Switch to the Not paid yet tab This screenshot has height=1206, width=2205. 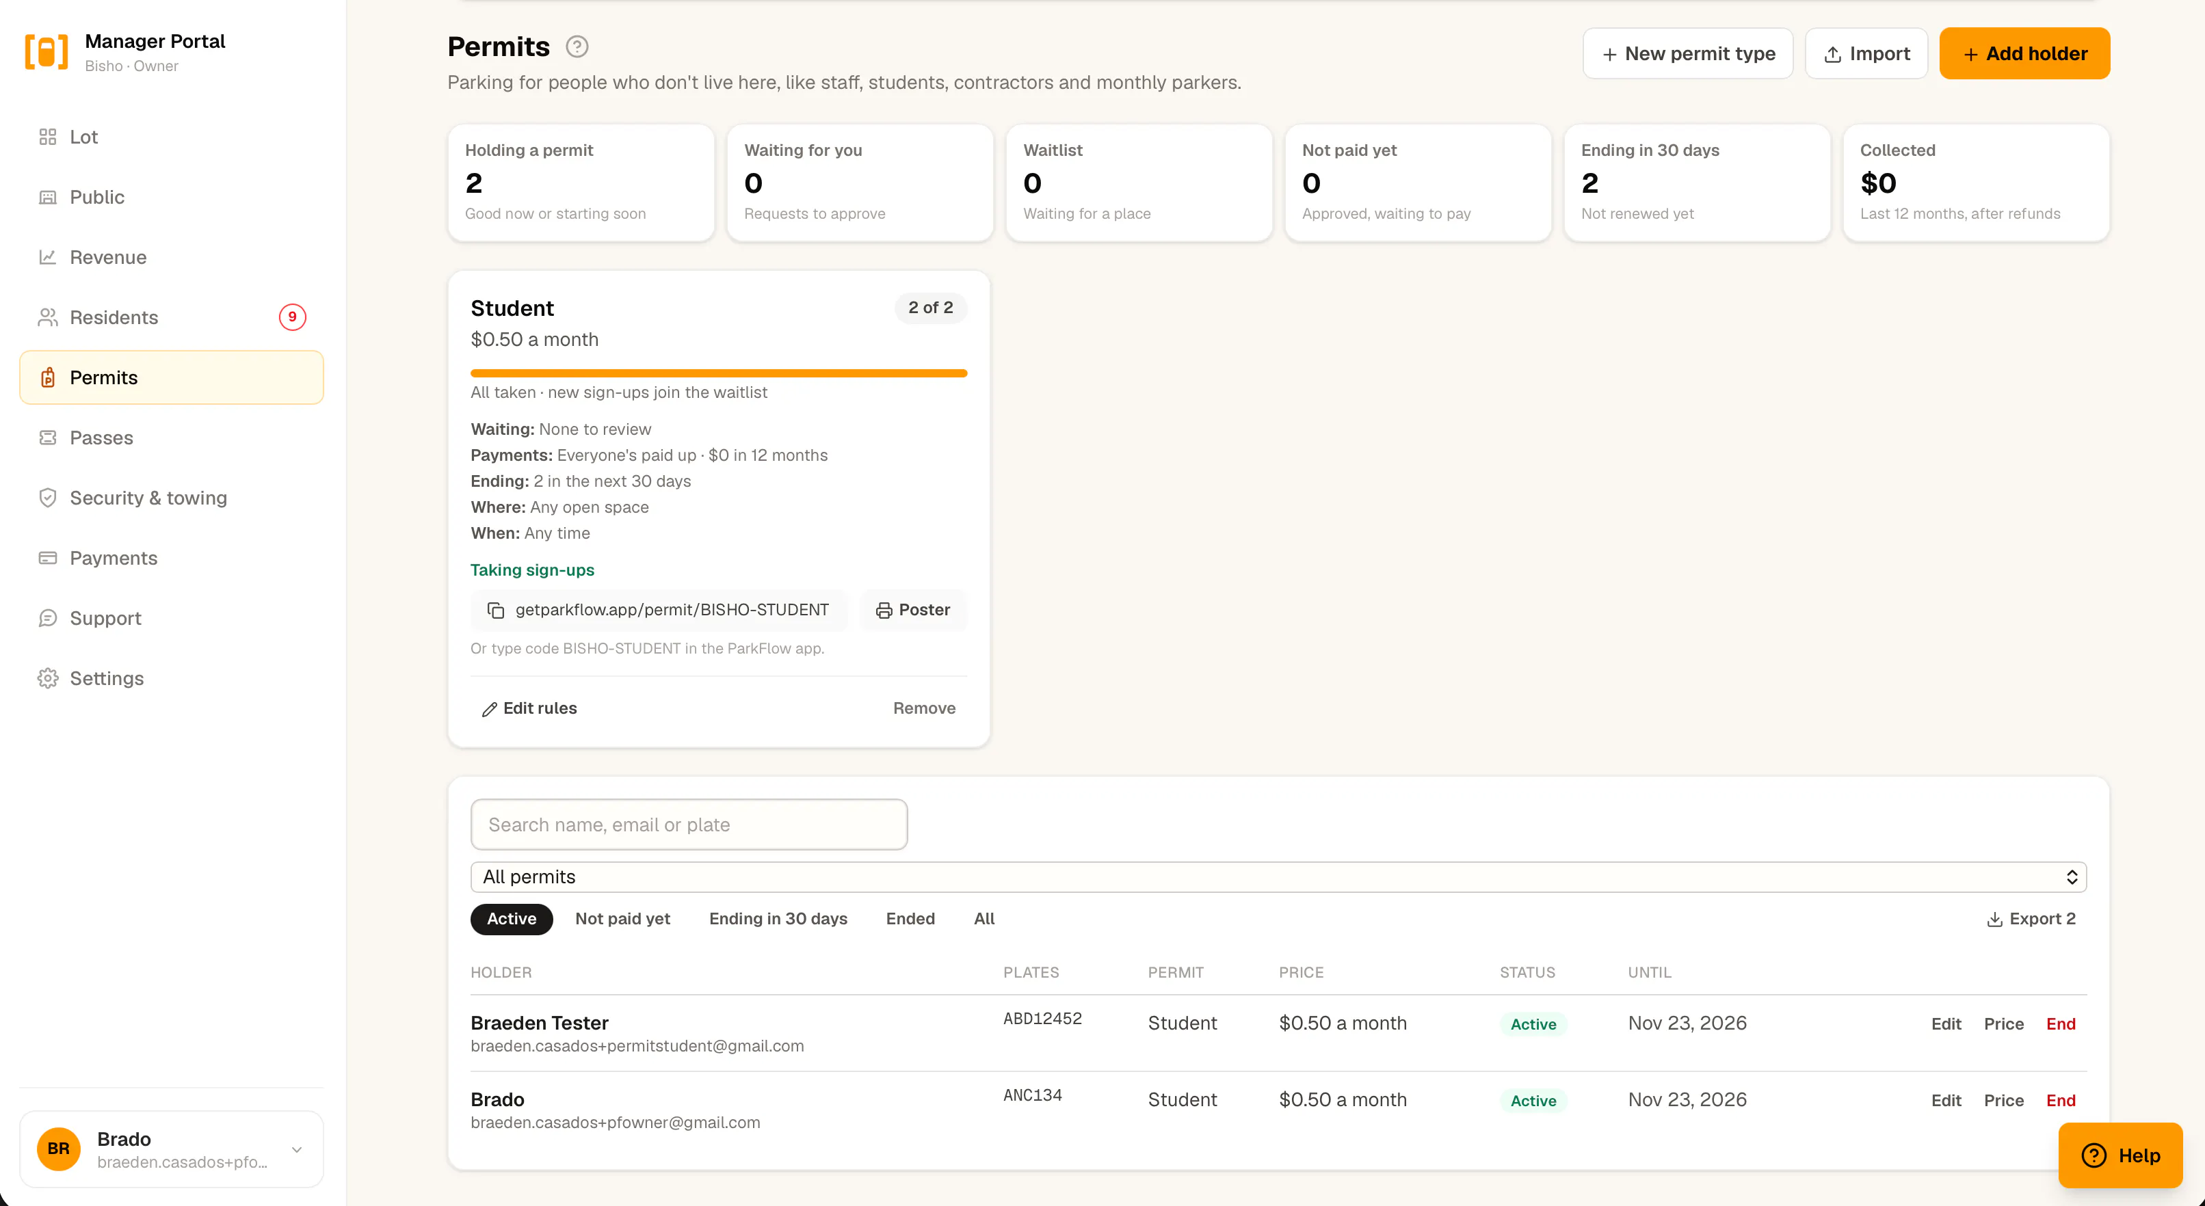[x=622, y=918]
